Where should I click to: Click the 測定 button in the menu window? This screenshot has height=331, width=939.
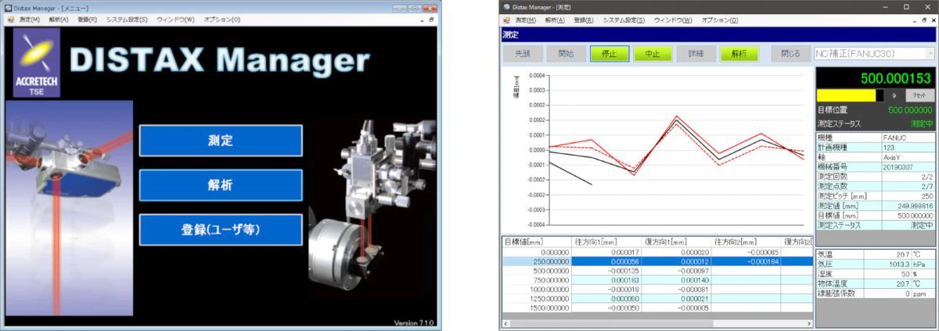(221, 141)
